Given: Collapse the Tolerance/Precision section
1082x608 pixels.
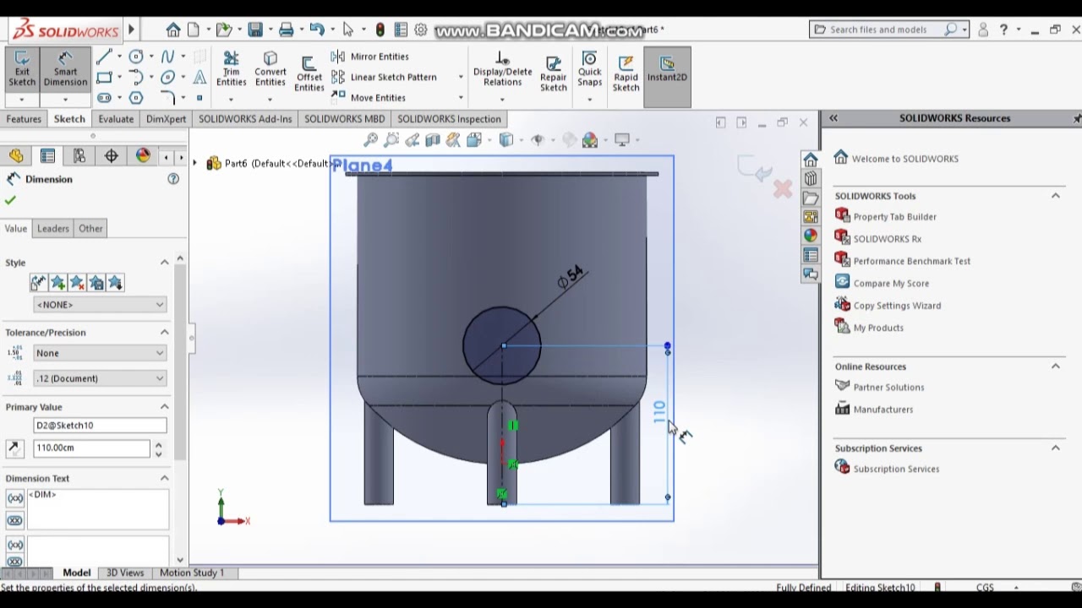Looking at the screenshot, I should [165, 333].
